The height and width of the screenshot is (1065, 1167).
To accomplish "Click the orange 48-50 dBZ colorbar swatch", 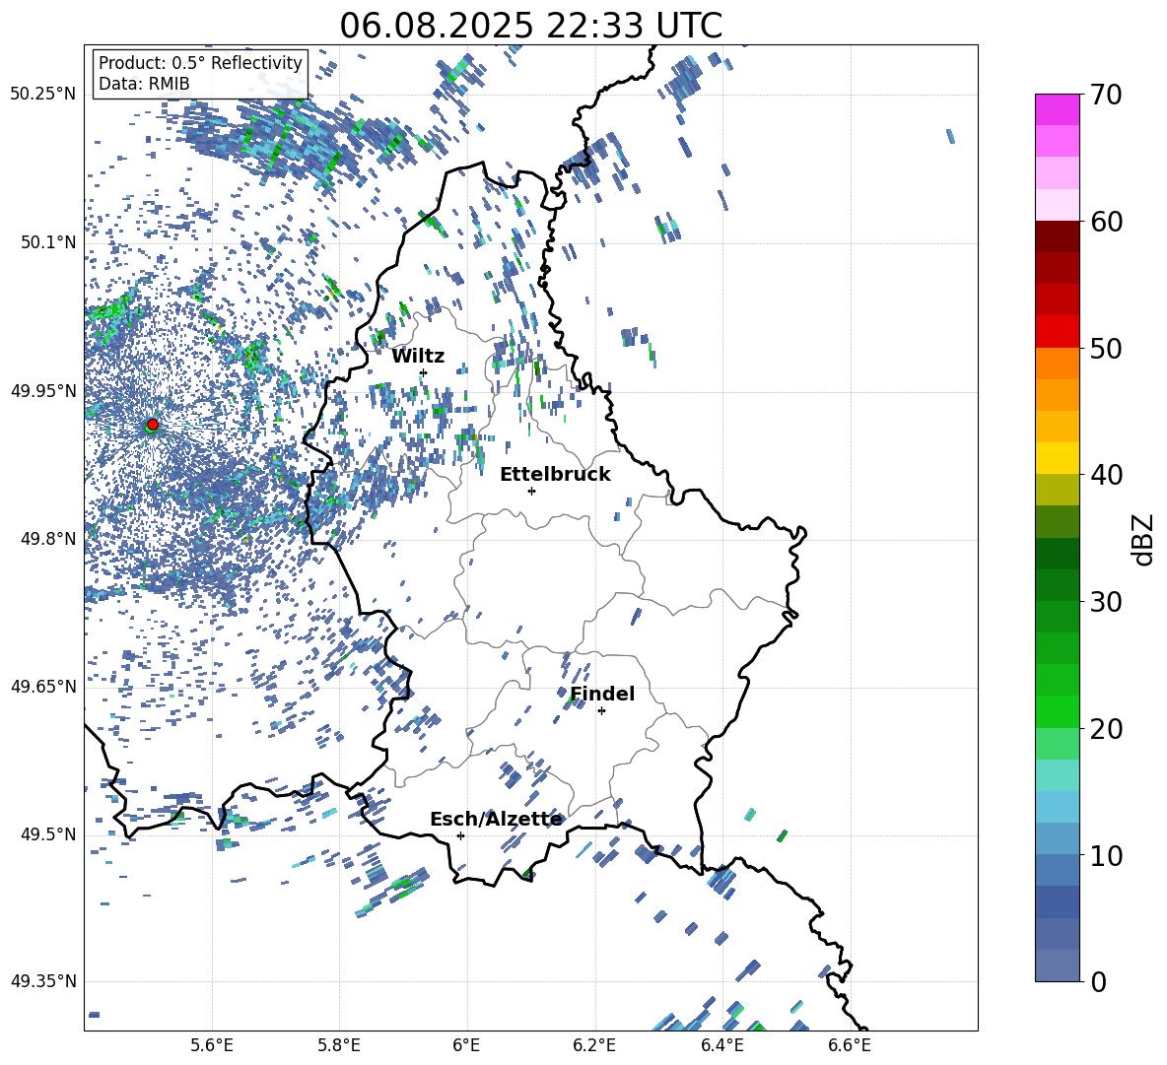I will (x=1058, y=364).
